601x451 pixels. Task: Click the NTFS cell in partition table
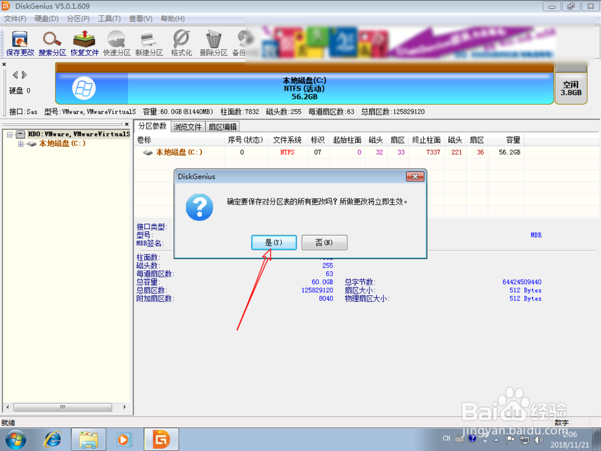pyautogui.click(x=287, y=152)
